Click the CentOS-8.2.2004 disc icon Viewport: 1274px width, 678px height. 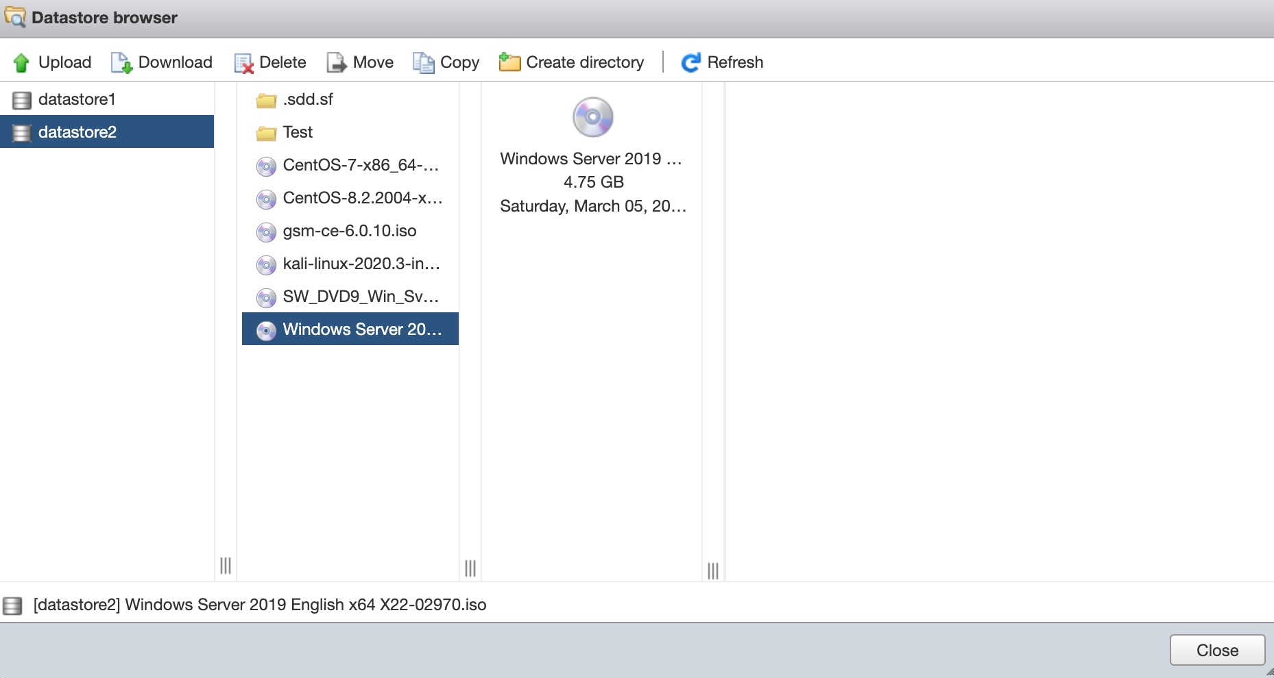click(266, 199)
